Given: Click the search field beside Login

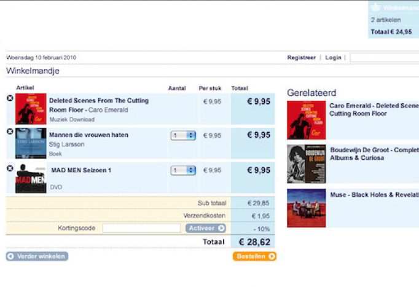Looking at the screenshot, I should point(385,58).
